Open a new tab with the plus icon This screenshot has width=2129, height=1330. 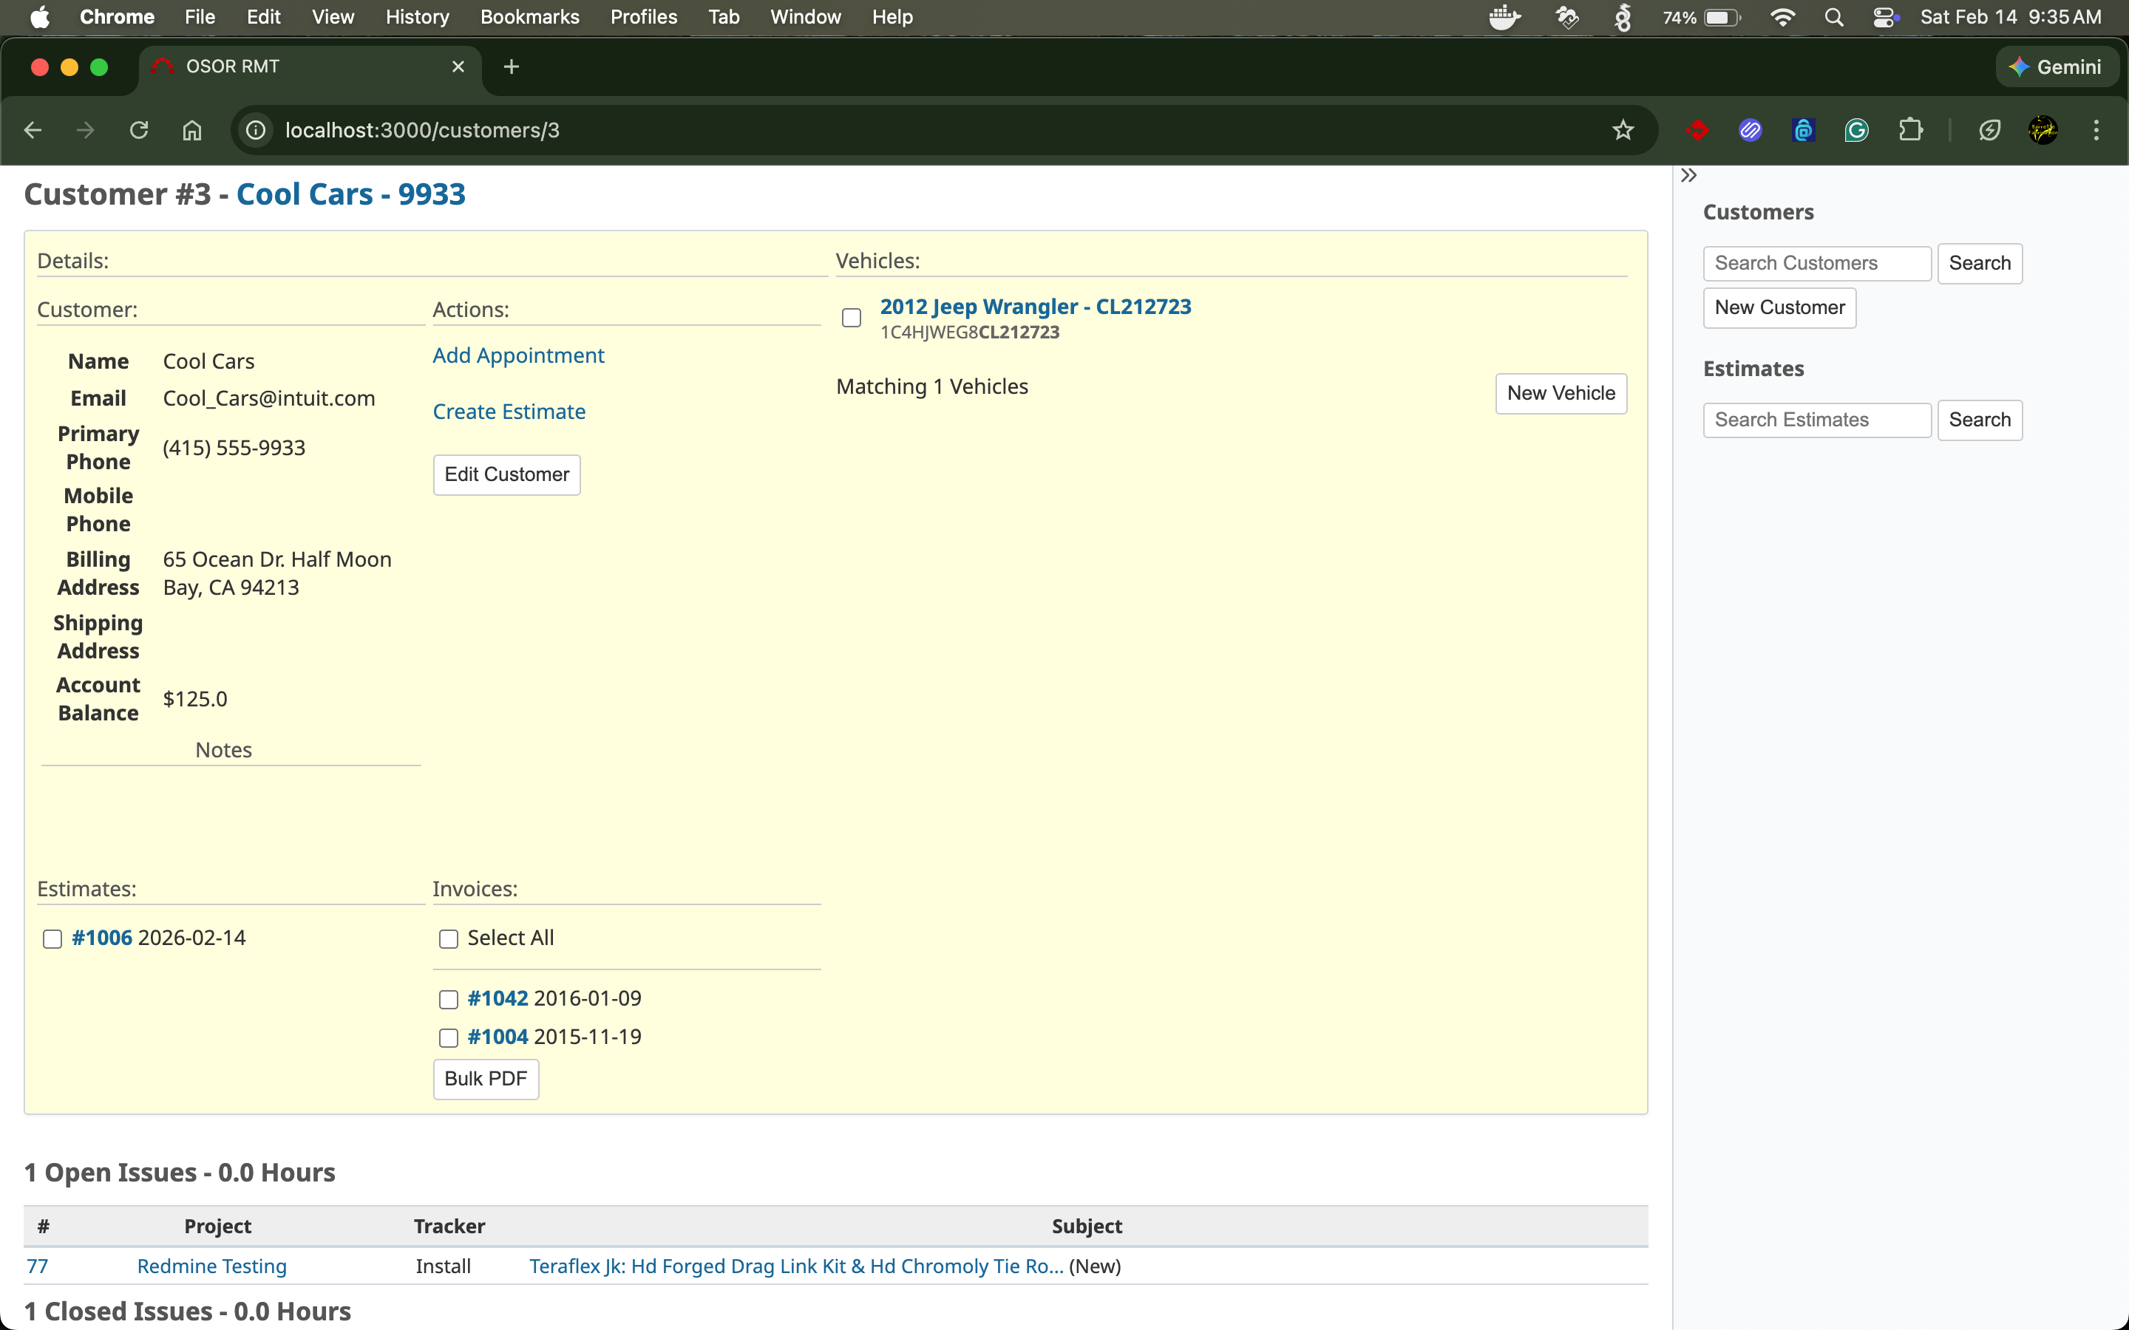tap(511, 66)
